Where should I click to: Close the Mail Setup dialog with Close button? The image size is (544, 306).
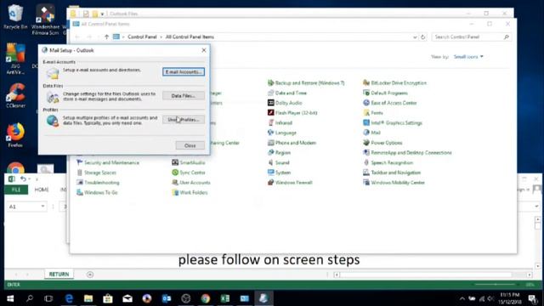pos(190,145)
